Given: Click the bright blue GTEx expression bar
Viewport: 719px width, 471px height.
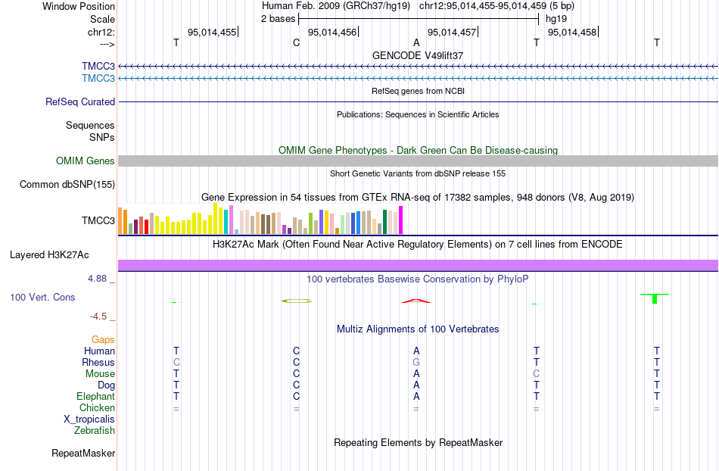Looking at the screenshot, I should [359, 223].
